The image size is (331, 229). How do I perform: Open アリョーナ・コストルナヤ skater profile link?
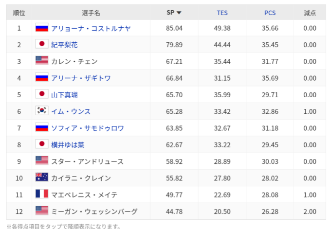point(91,28)
